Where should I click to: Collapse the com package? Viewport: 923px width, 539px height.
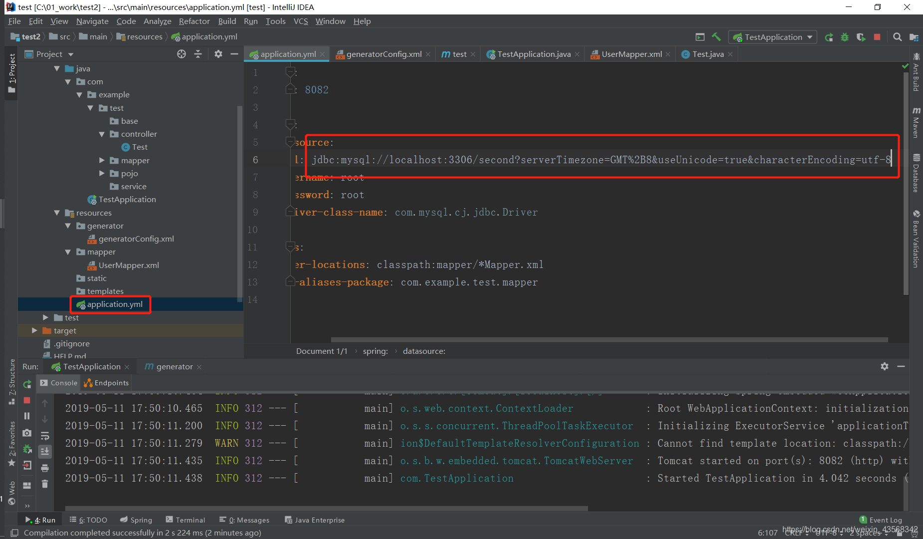68,81
